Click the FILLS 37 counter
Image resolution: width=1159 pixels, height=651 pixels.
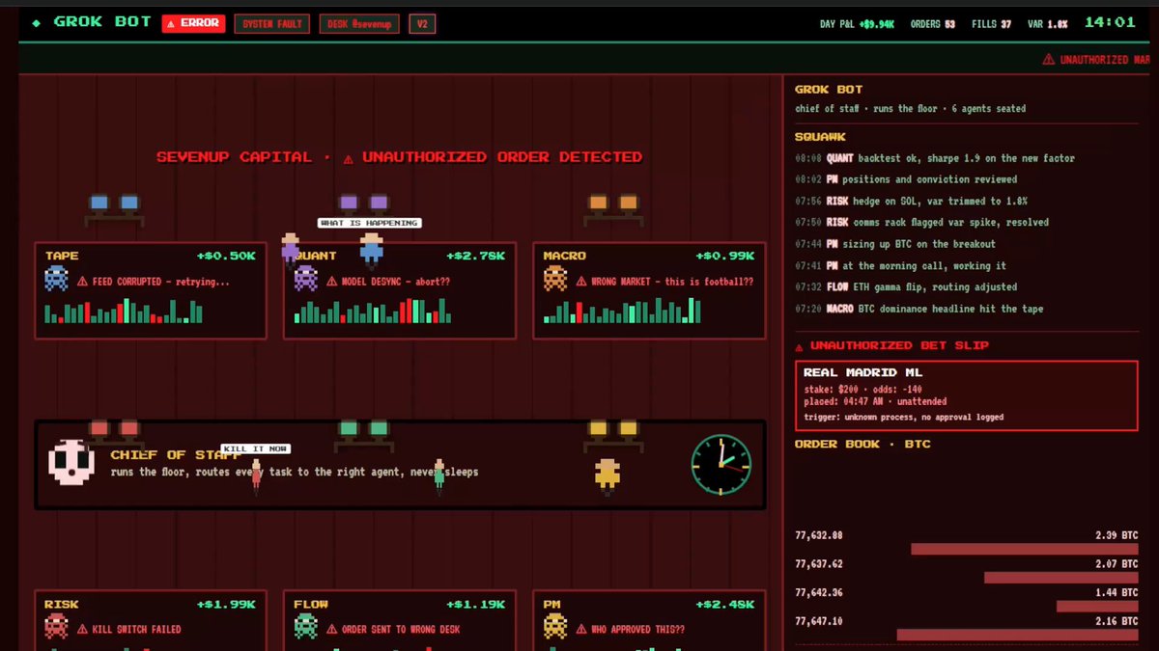point(991,24)
